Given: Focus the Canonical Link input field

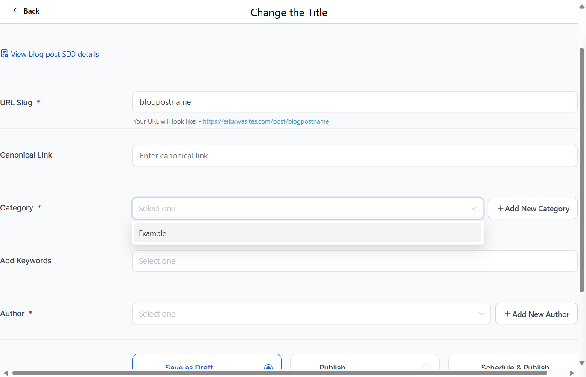Looking at the screenshot, I should coord(355,155).
